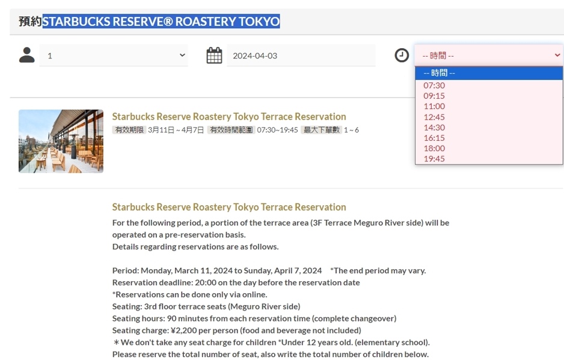Choose the 07:30 time slot

pos(489,85)
